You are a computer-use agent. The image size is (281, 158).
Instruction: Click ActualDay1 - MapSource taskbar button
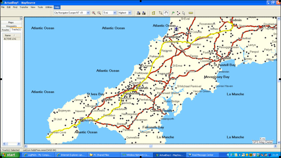pos(170,155)
